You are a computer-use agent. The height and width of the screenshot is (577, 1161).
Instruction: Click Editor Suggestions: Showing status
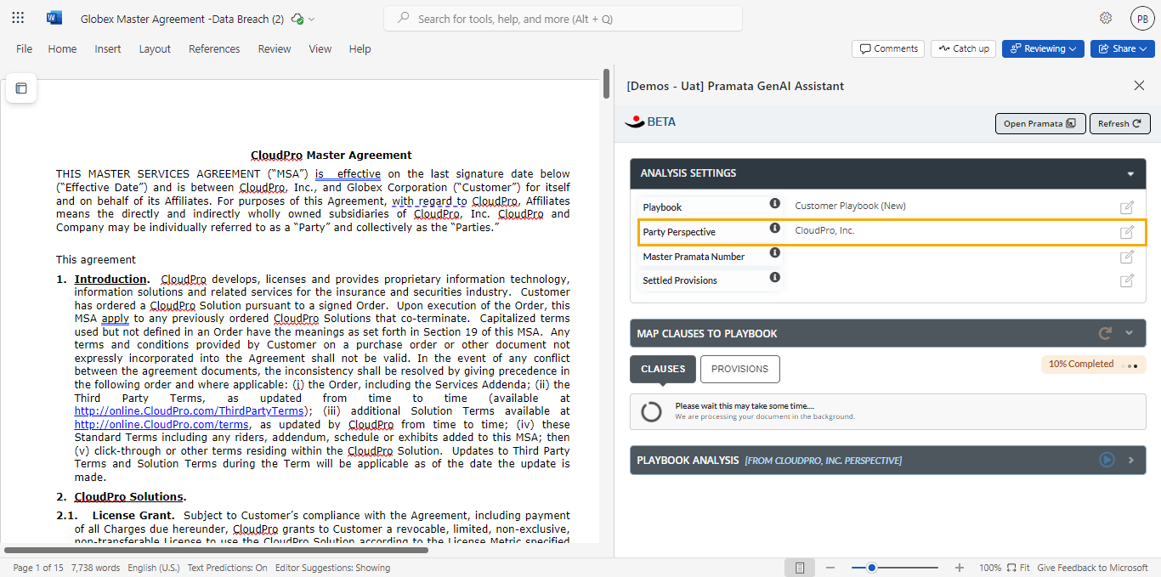[x=332, y=568]
